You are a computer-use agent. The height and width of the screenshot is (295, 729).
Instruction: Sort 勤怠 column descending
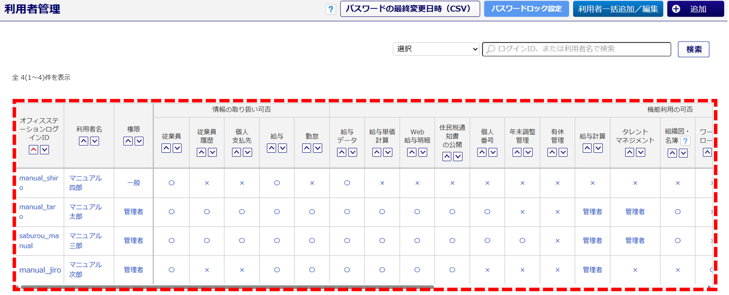(318, 148)
